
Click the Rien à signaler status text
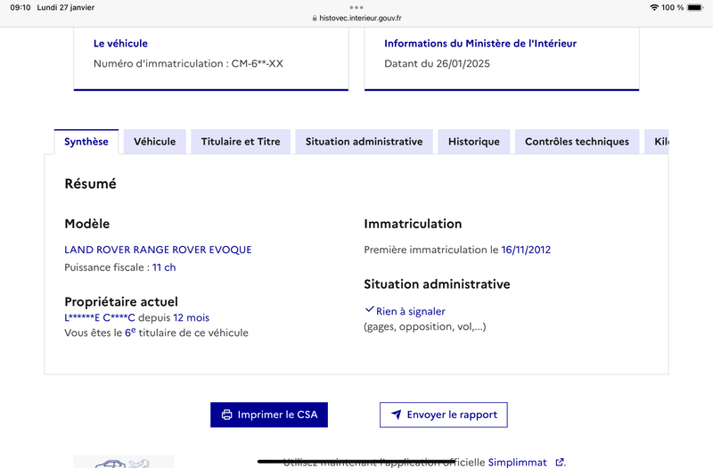411,311
